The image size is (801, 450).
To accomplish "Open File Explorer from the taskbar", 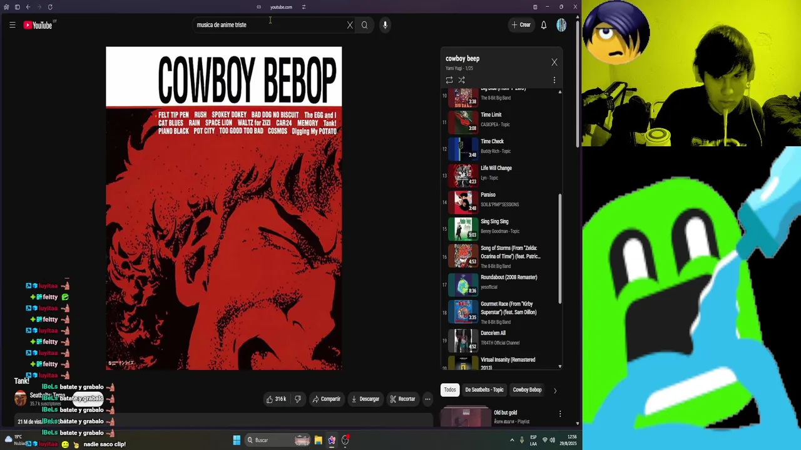I will click(x=318, y=440).
